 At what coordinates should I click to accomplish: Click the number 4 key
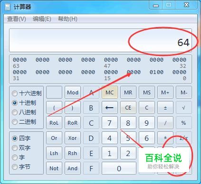point(110,138)
